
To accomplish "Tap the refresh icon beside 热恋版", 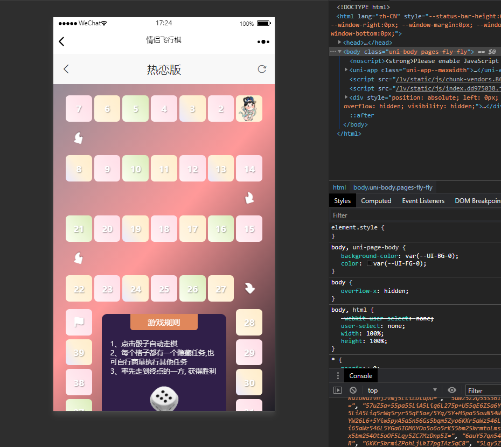I will coord(262,69).
